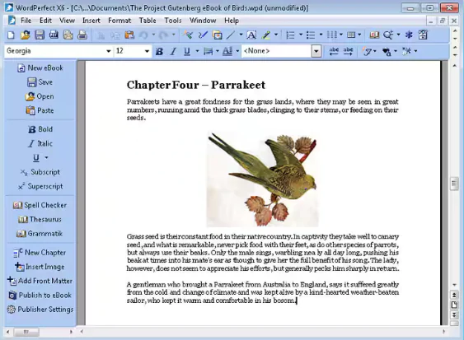Click the Numbering list toolbar icon
464x340 pixels.
[290, 35]
